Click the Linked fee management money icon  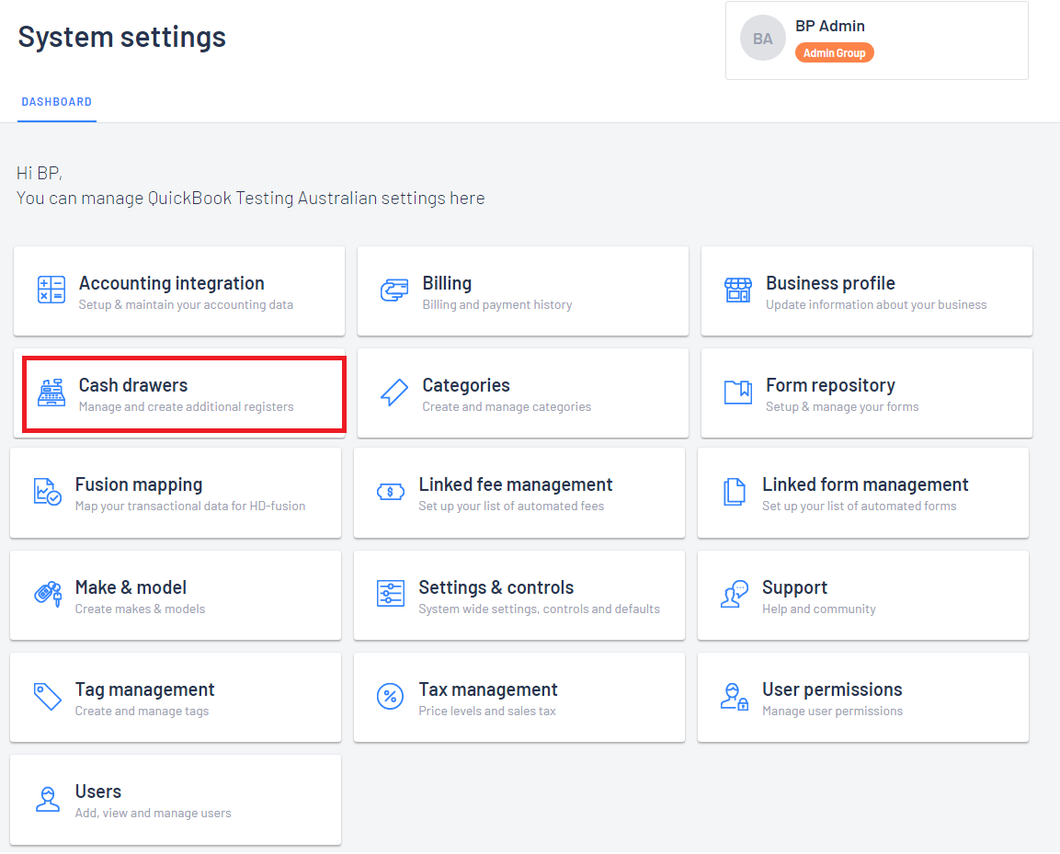[390, 492]
